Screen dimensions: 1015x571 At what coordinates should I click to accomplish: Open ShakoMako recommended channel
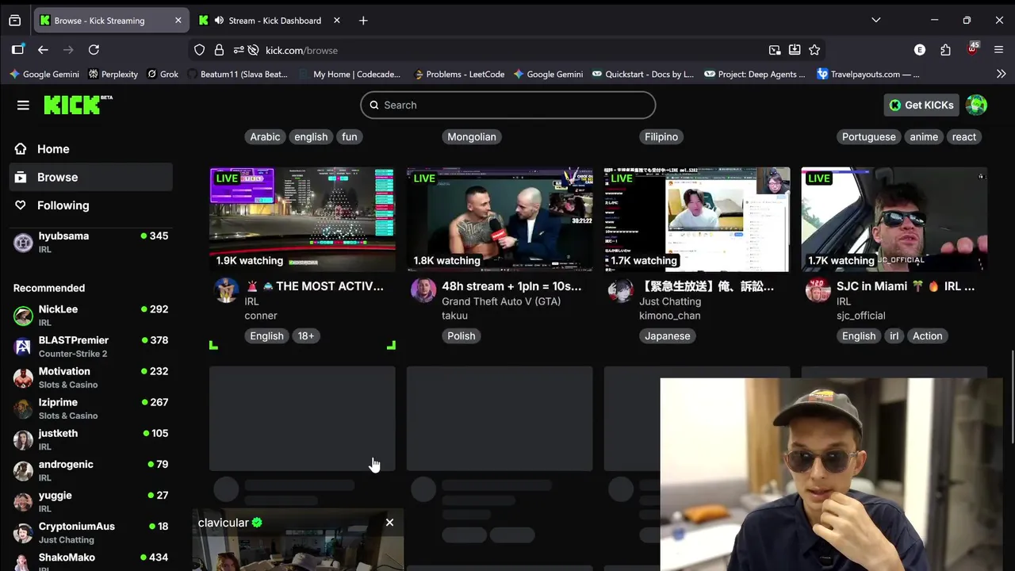[90, 561]
